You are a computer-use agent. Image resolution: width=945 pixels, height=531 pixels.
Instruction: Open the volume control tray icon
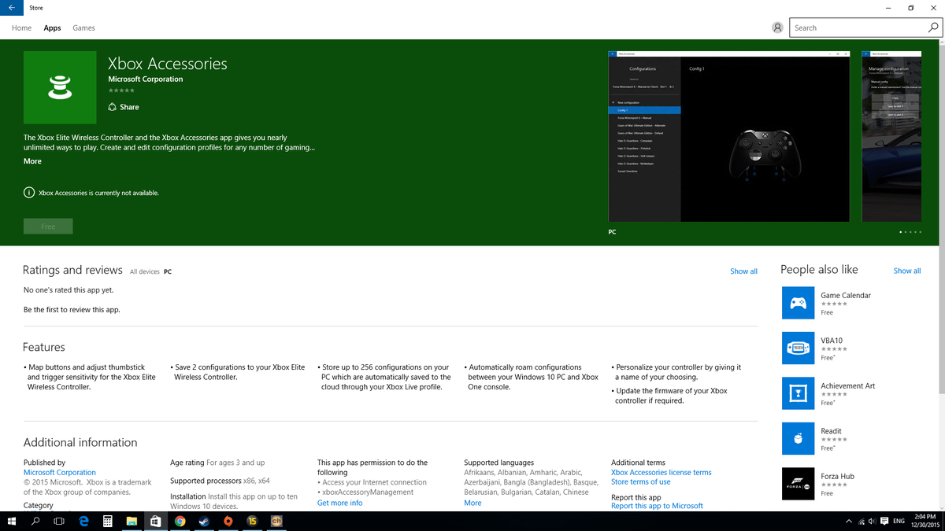point(872,521)
